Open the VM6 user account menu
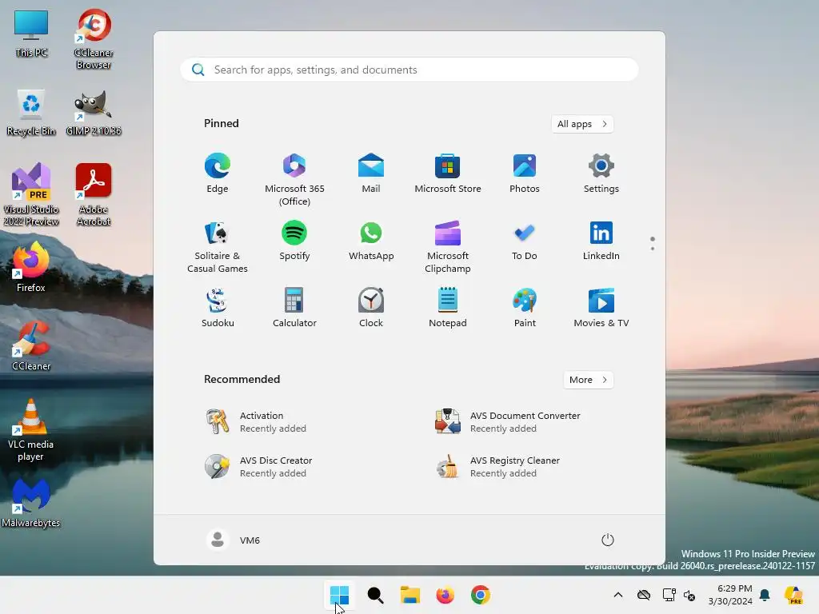Screen dimensions: 819x614 tap(234, 540)
